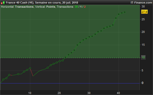Click the Vertical: Points label
The height and width of the screenshot is (95, 153).
[45, 7]
